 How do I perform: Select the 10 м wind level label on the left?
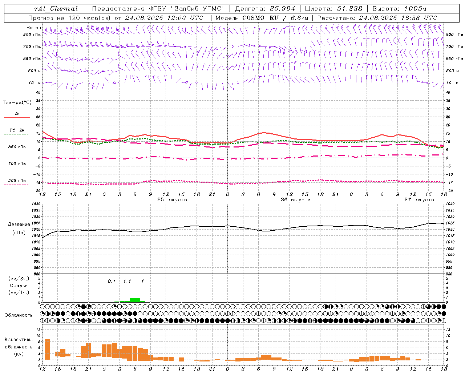35,83
